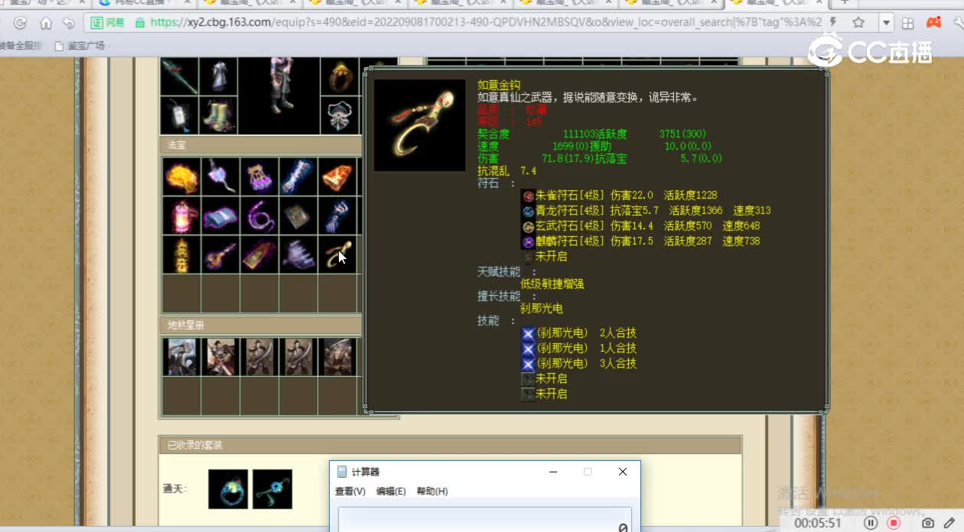Open the 鉴宝广场 bookmark
This screenshot has width=964, height=532.
[80, 46]
